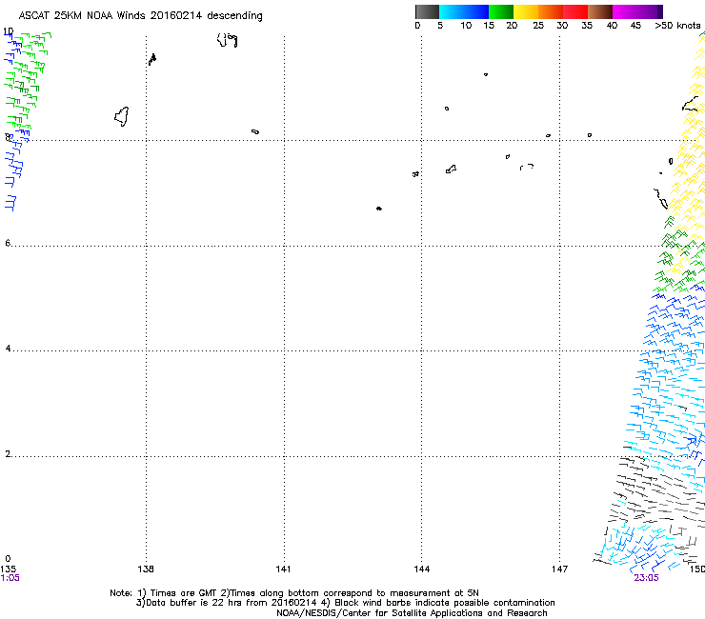Click the green wind barbs cluster at top left
This screenshot has width=705, height=619.
pos(27,81)
